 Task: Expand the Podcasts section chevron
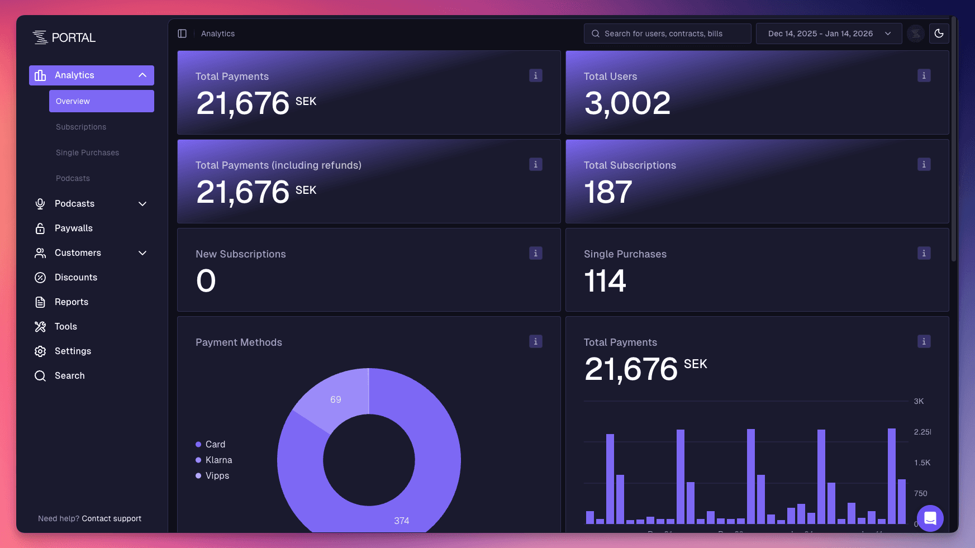142,204
